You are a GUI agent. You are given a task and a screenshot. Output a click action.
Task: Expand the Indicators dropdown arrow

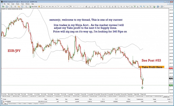156,7
